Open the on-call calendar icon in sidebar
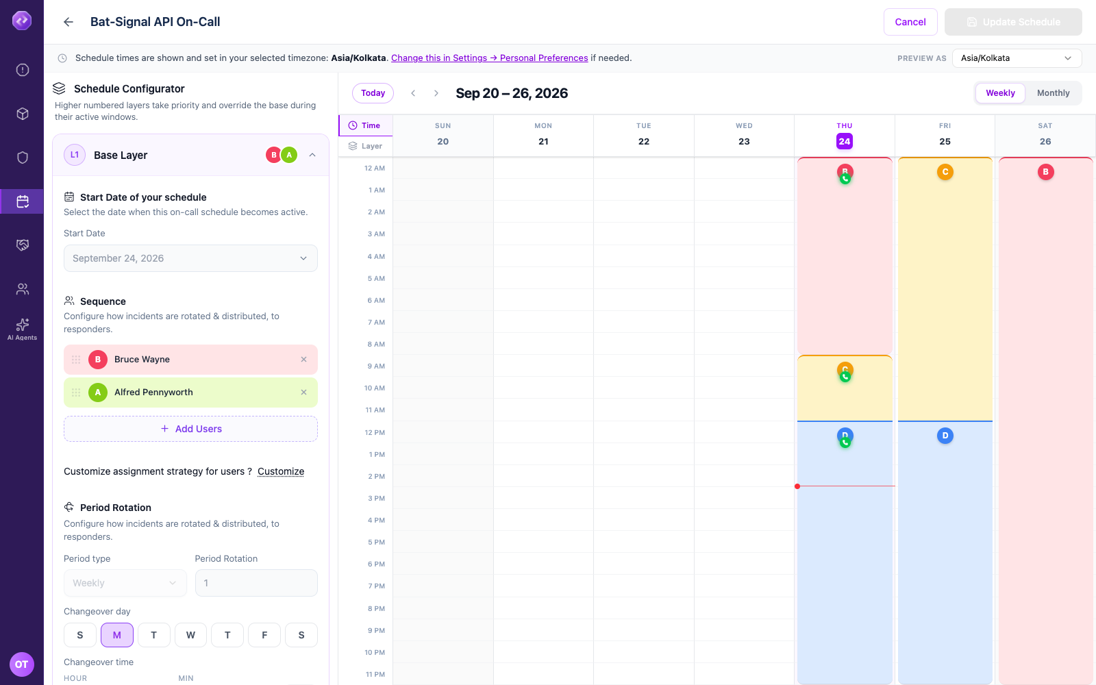Image resolution: width=1096 pixels, height=685 pixels. (23, 201)
